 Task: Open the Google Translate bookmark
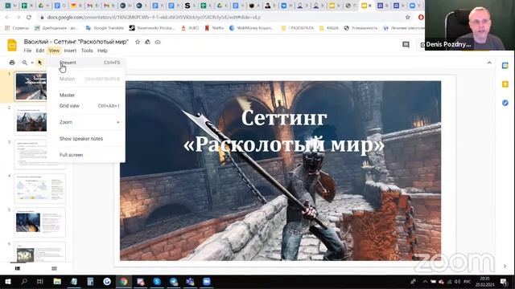(x=105, y=28)
